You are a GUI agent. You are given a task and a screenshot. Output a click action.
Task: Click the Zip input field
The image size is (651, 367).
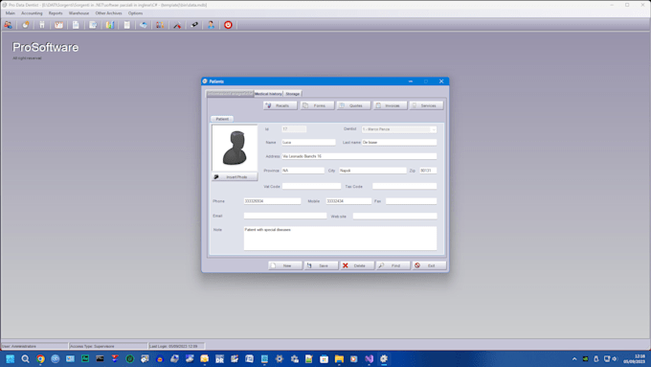coord(428,171)
